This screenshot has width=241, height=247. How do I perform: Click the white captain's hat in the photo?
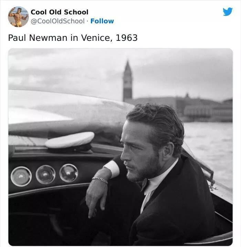click(x=70, y=140)
